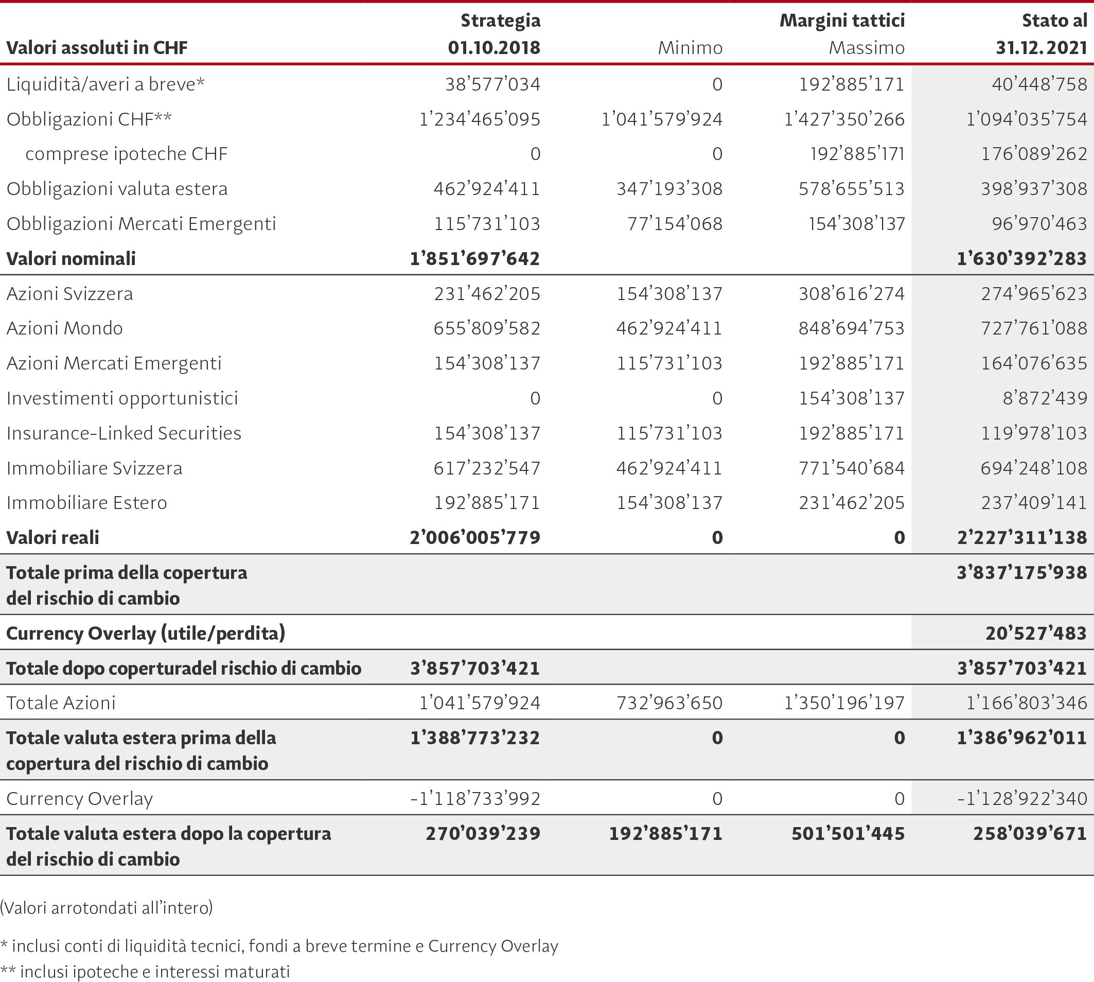Screen dimensions: 1094x982
Task: Select the value 176'089'262
Action: click(x=1034, y=154)
